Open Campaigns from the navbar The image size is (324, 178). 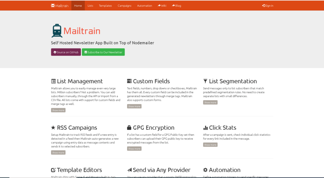point(124,6)
